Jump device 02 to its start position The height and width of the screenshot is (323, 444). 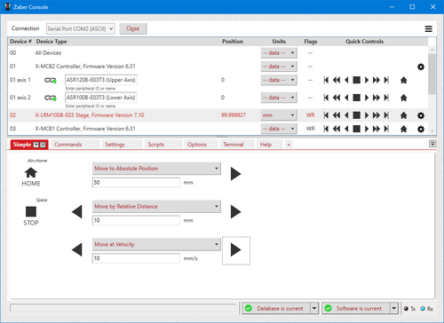click(x=326, y=115)
